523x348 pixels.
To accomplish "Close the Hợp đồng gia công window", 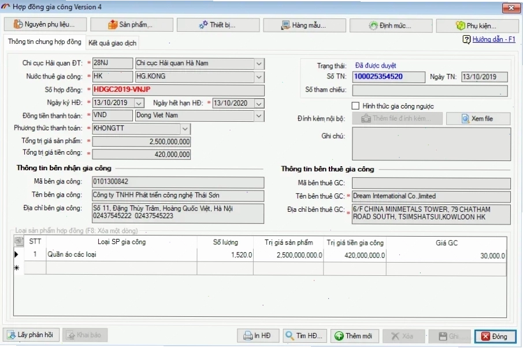I will (511, 8).
